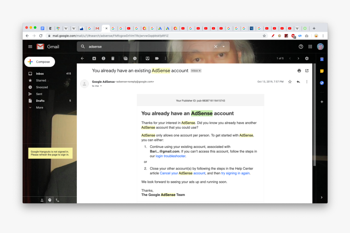The image size is (350, 233).
Task: Click the email vertical scrollbar
Action: 315,114
